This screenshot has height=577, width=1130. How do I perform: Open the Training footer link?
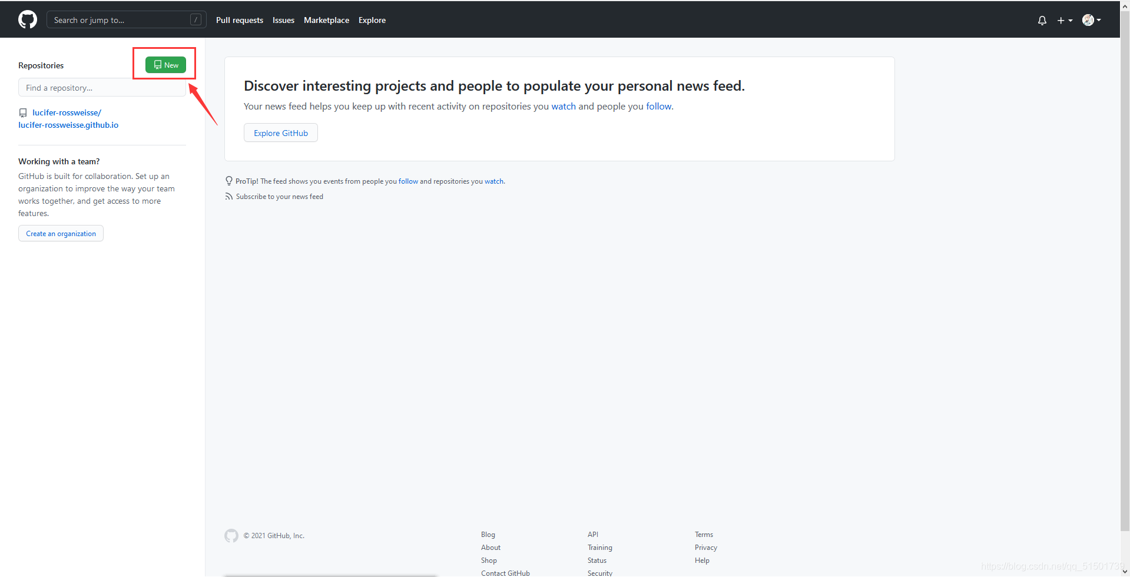[x=599, y=548]
